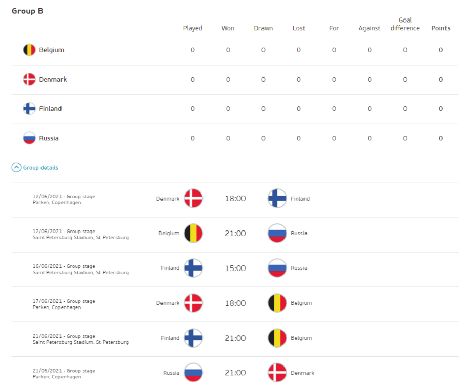Click Denmark name in final 21:00 match
The image size is (466, 385).
pyautogui.click(x=302, y=373)
